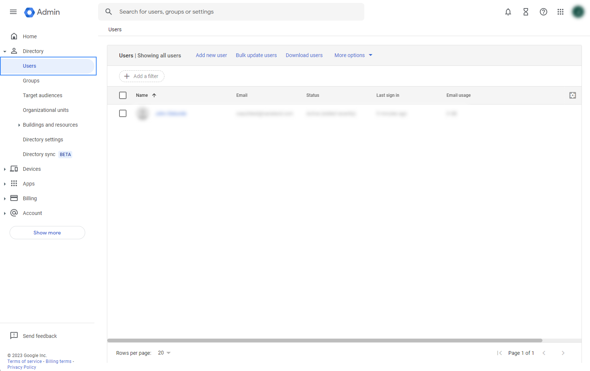Image resolution: width=590 pixels, height=371 pixels.
Task: Open the tasks hourglass icon
Action: [526, 12]
